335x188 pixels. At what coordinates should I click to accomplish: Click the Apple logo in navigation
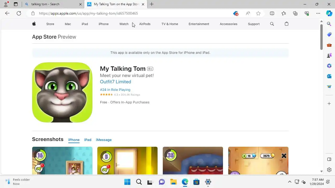tap(34, 24)
